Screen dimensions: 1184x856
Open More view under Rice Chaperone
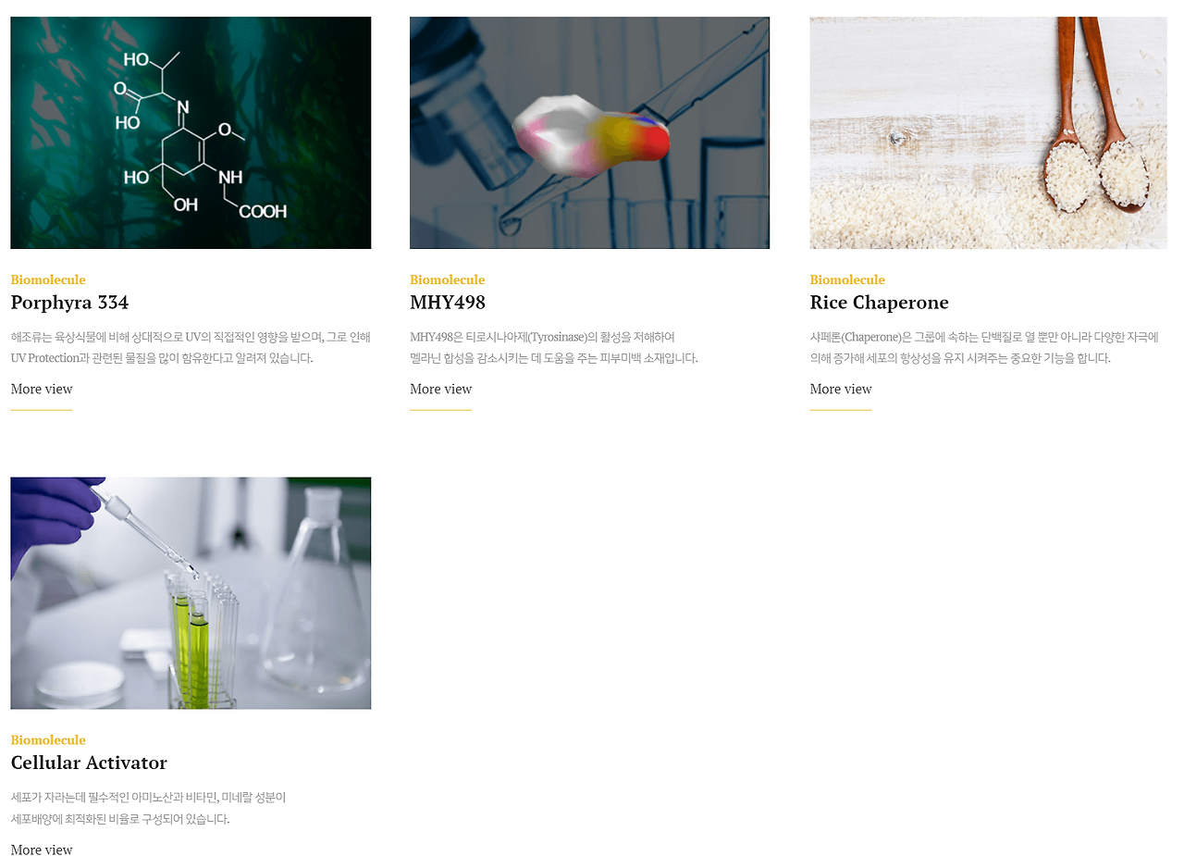[841, 389]
